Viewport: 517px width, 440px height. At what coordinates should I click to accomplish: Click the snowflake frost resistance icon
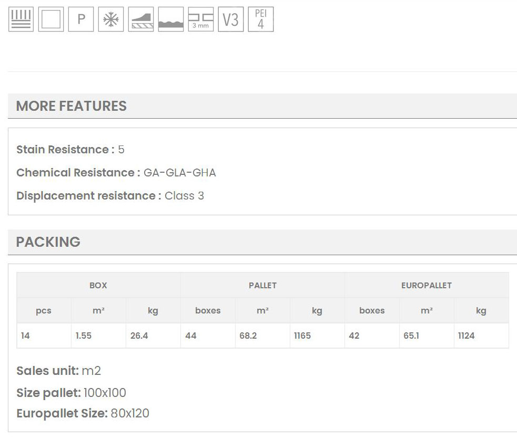(111, 19)
